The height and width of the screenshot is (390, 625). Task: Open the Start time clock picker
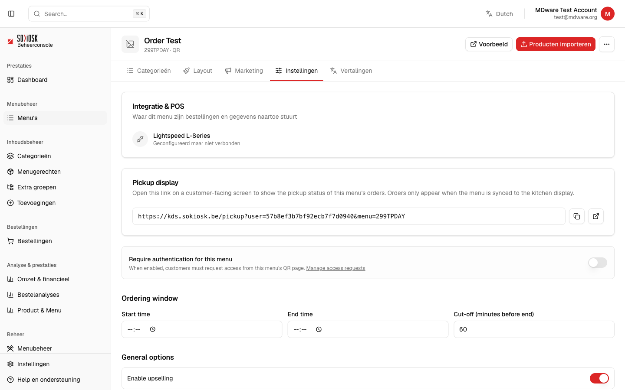(x=153, y=329)
